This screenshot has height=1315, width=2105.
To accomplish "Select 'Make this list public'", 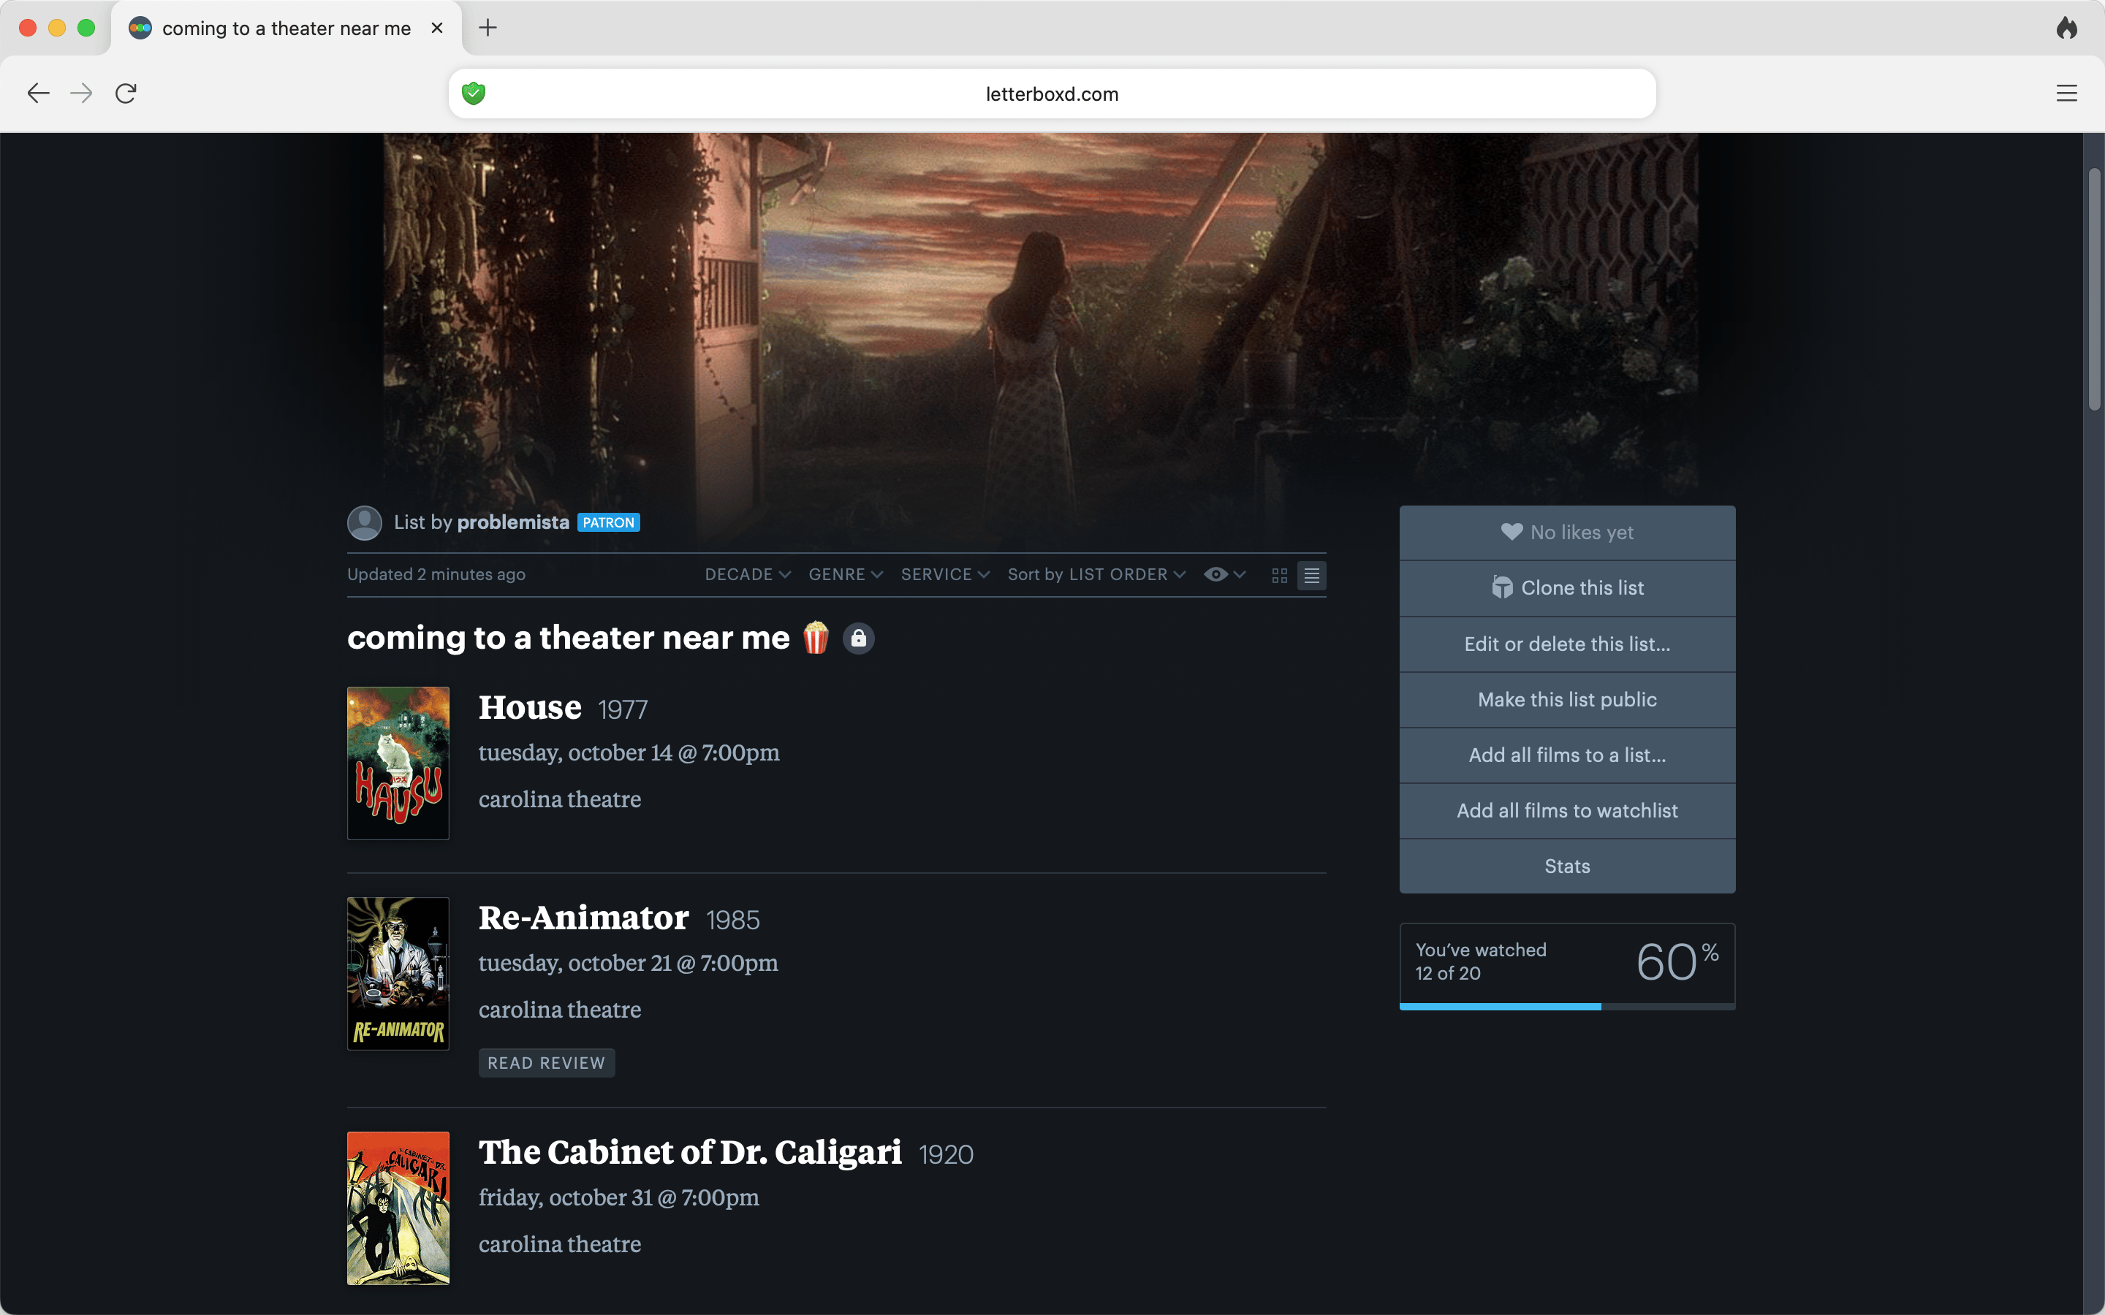I will coord(1566,699).
